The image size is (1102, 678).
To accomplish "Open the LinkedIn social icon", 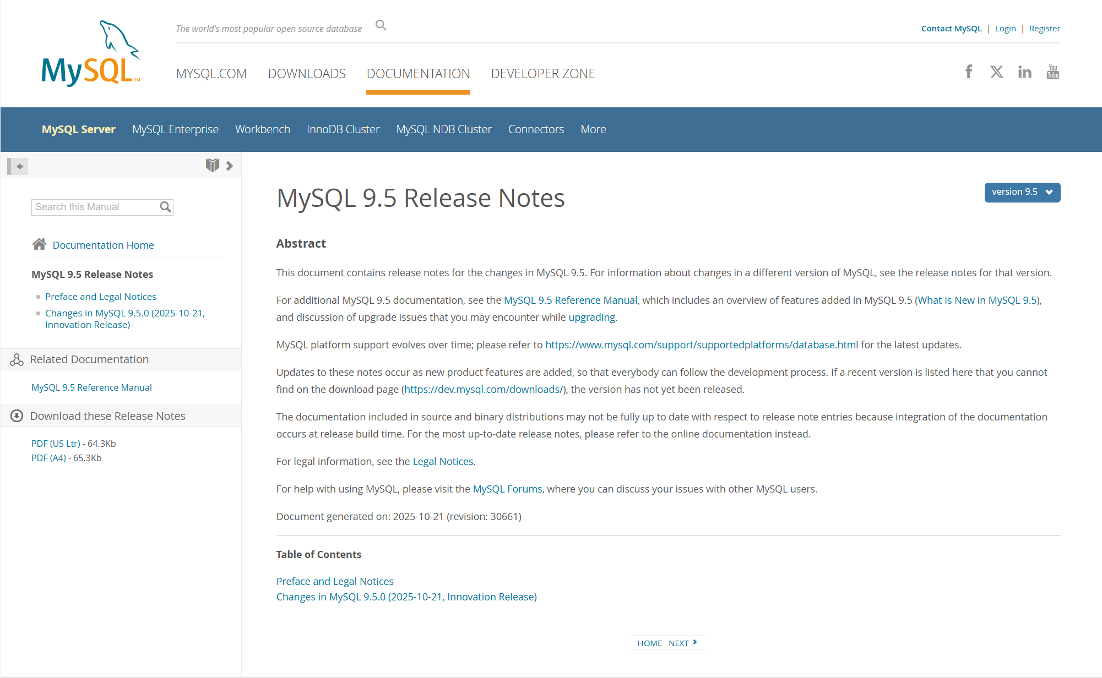I will pyautogui.click(x=1024, y=72).
